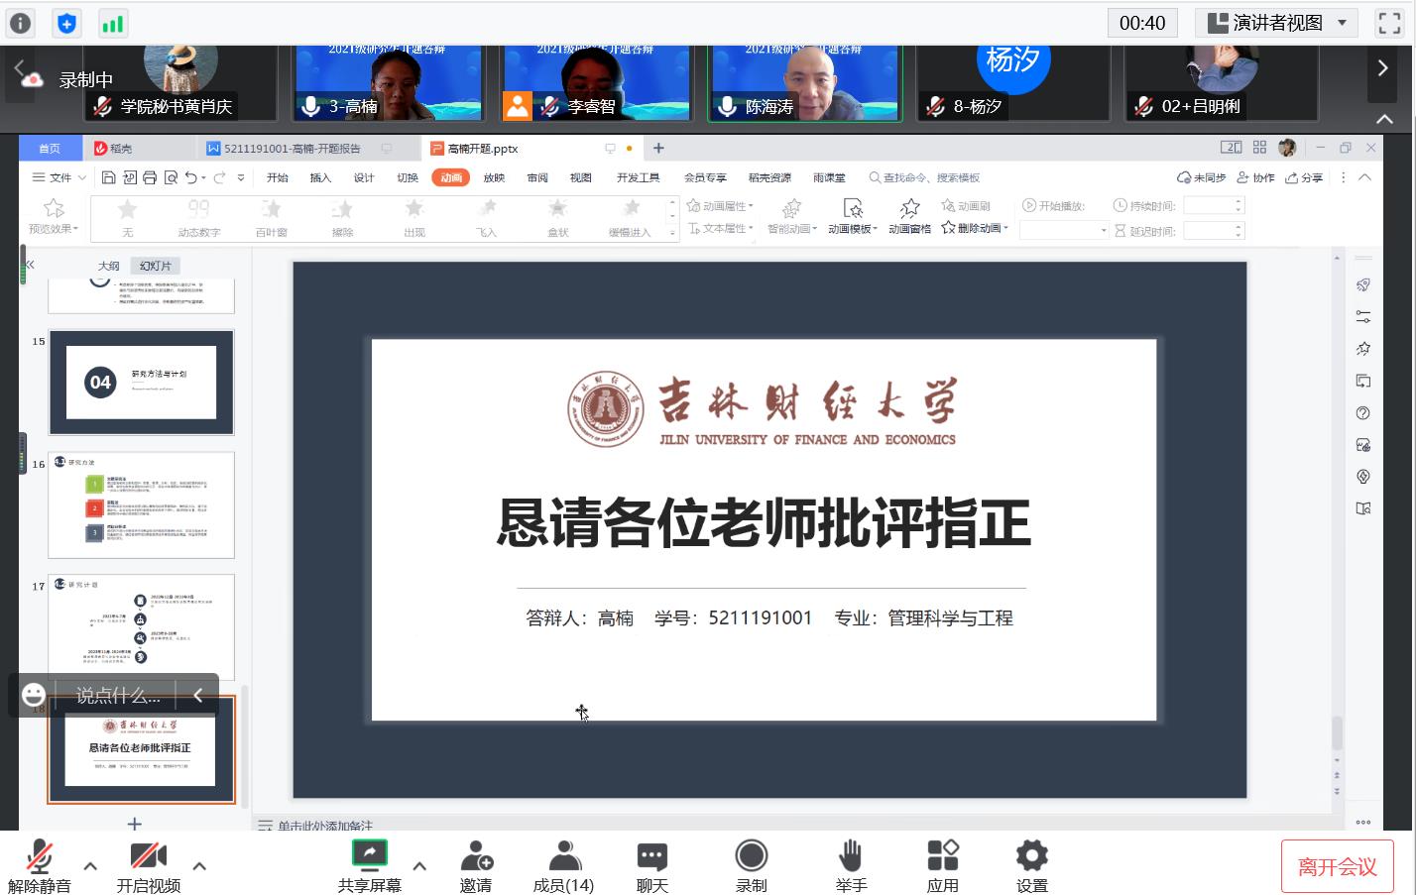The height and width of the screenshot is (895, 1416).
Task: Open the Chat panel icon
Action: tap(651, 855)
